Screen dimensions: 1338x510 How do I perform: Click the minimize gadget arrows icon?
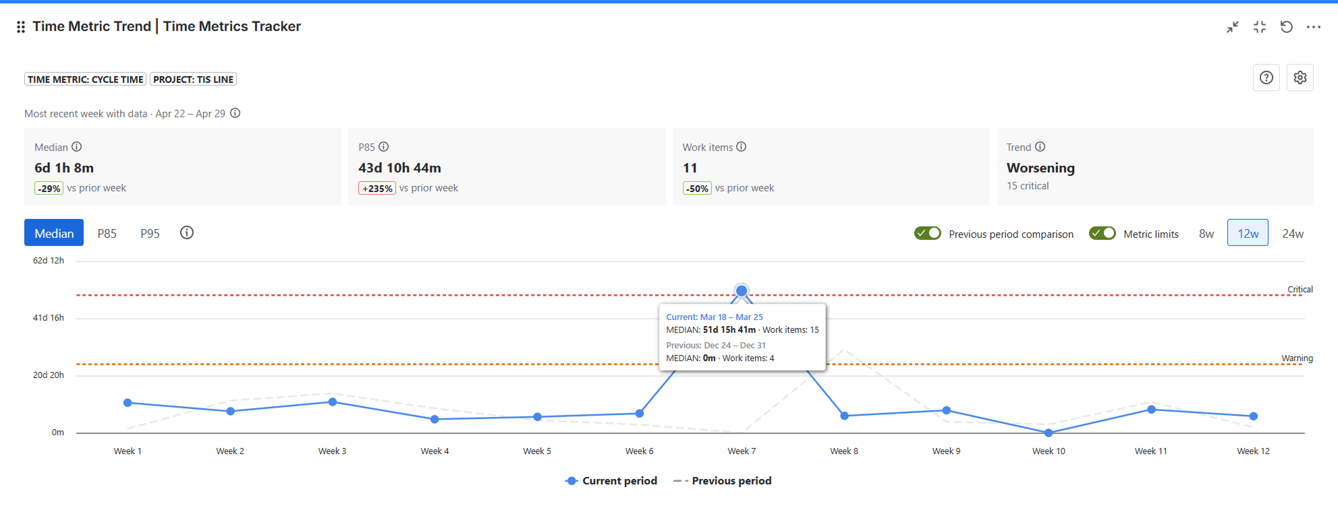(x=1233, y=27)
